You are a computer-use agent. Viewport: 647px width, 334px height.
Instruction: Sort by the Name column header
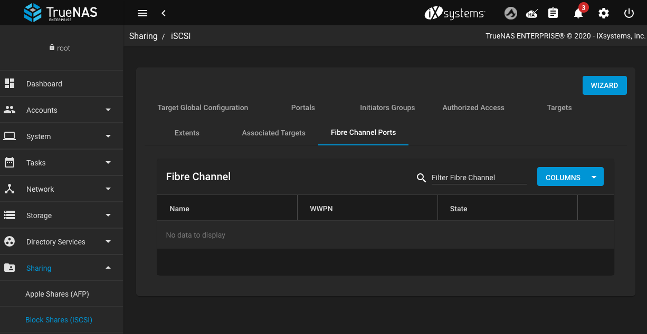click(x=179, y=209)
